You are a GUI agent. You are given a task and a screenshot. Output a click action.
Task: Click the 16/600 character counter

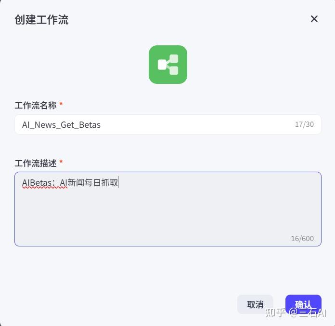pos(302,238)
